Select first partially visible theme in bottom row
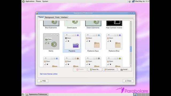Viewport: 171px width, 96px height. (51, 62)
